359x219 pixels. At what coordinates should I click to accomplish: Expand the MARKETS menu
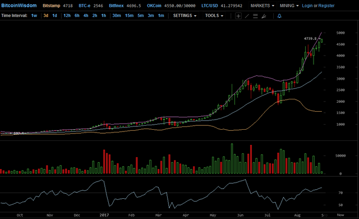[262, 6]
